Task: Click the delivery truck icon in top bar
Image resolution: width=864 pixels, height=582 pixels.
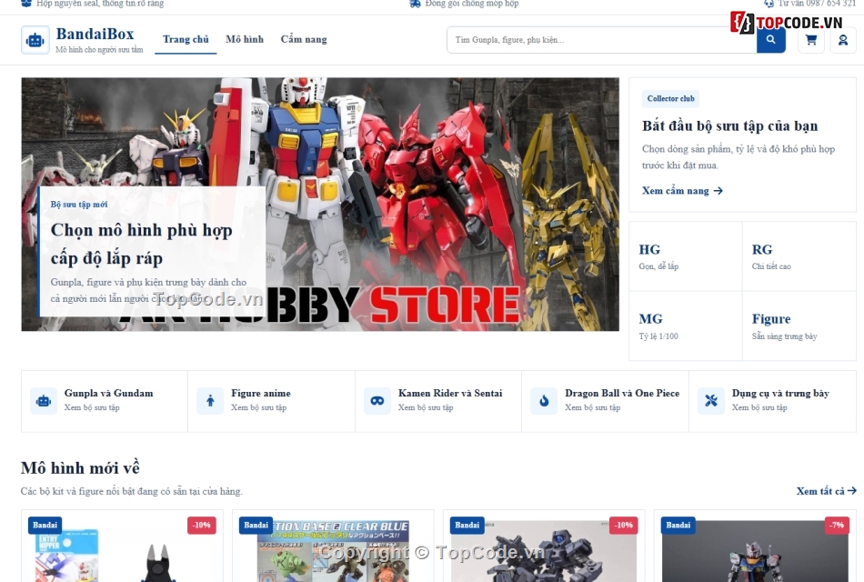Action: coord(415,4)
